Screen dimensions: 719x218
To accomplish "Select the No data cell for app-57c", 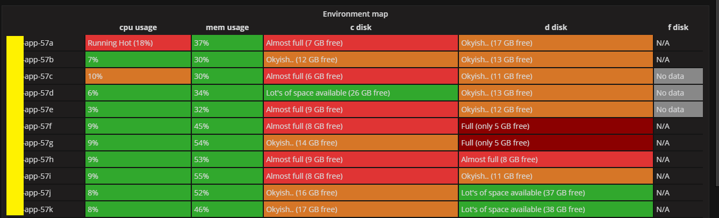I will 678,76.
